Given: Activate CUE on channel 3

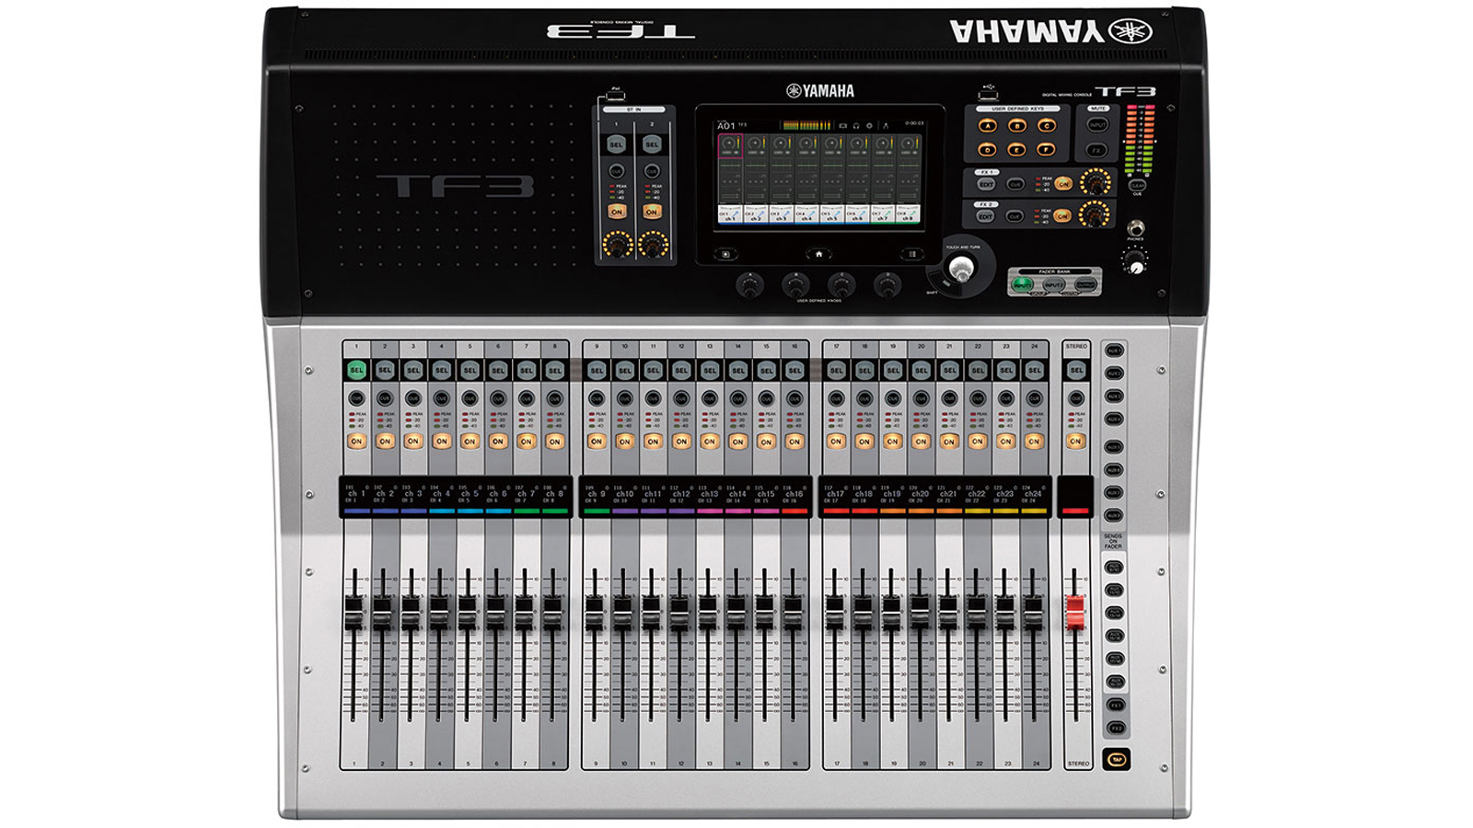Looking at the screenshot, I should coord(413,398).
